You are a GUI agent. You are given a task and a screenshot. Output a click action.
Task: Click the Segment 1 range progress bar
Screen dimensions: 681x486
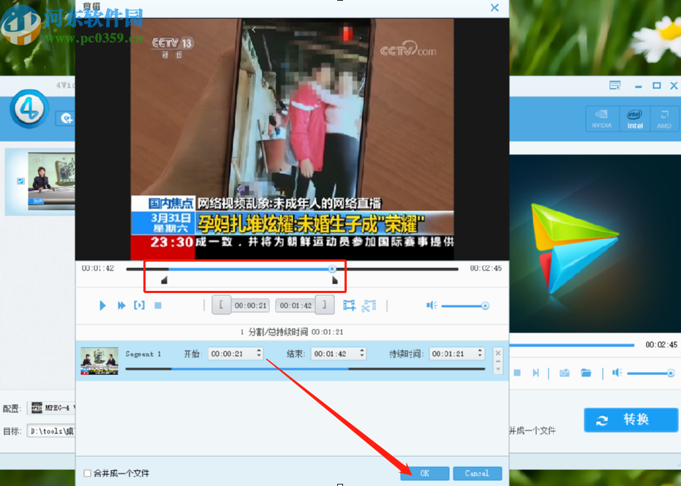point(305,369)
